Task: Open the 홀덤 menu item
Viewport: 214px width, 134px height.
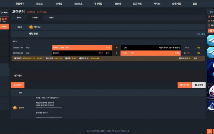Action: tap(195, 4)
